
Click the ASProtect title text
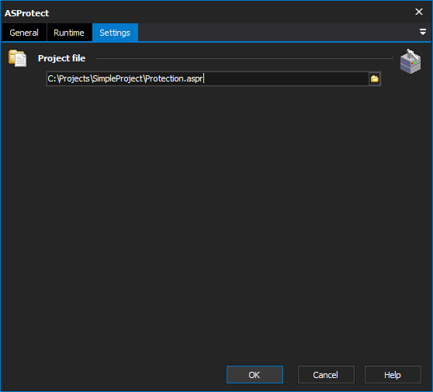point(27,13)
